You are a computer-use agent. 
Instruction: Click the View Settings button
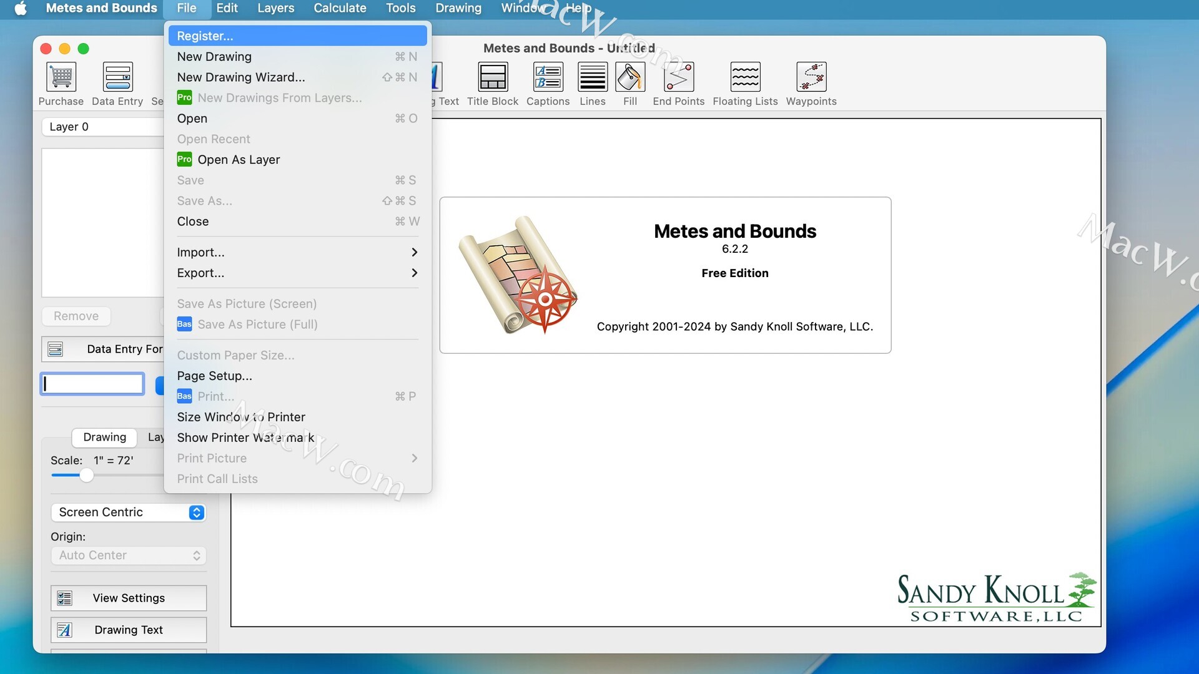tap(128, 598)
